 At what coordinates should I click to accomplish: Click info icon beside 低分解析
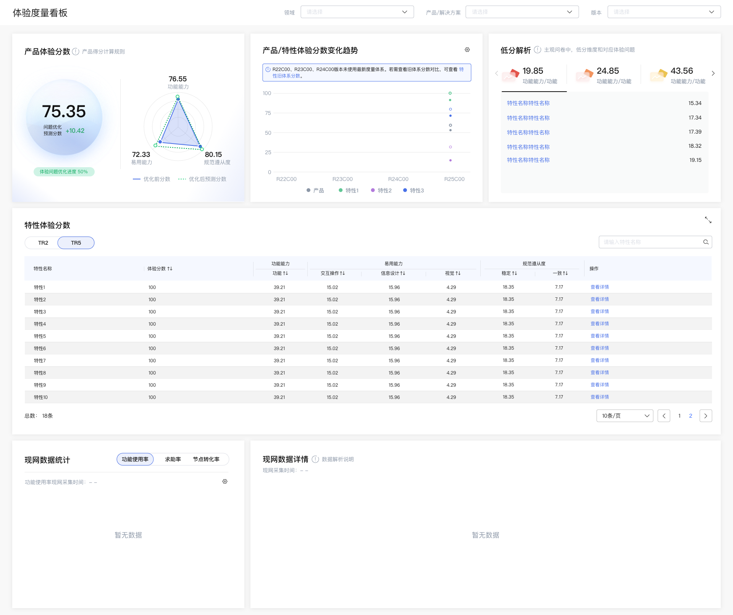[x=538, y=50]
